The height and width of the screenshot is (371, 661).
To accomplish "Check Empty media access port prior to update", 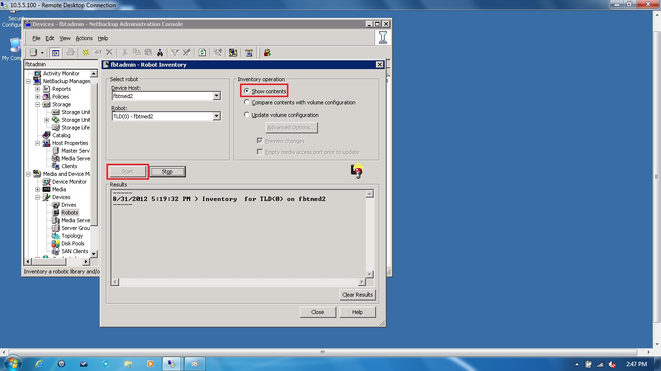I will click(260, 152).
